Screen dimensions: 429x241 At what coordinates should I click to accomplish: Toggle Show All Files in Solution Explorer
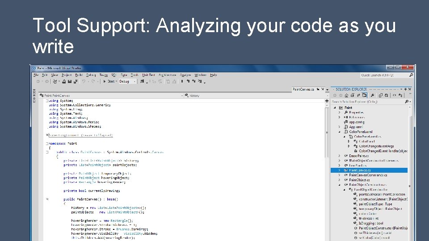(x=365, y=96)
